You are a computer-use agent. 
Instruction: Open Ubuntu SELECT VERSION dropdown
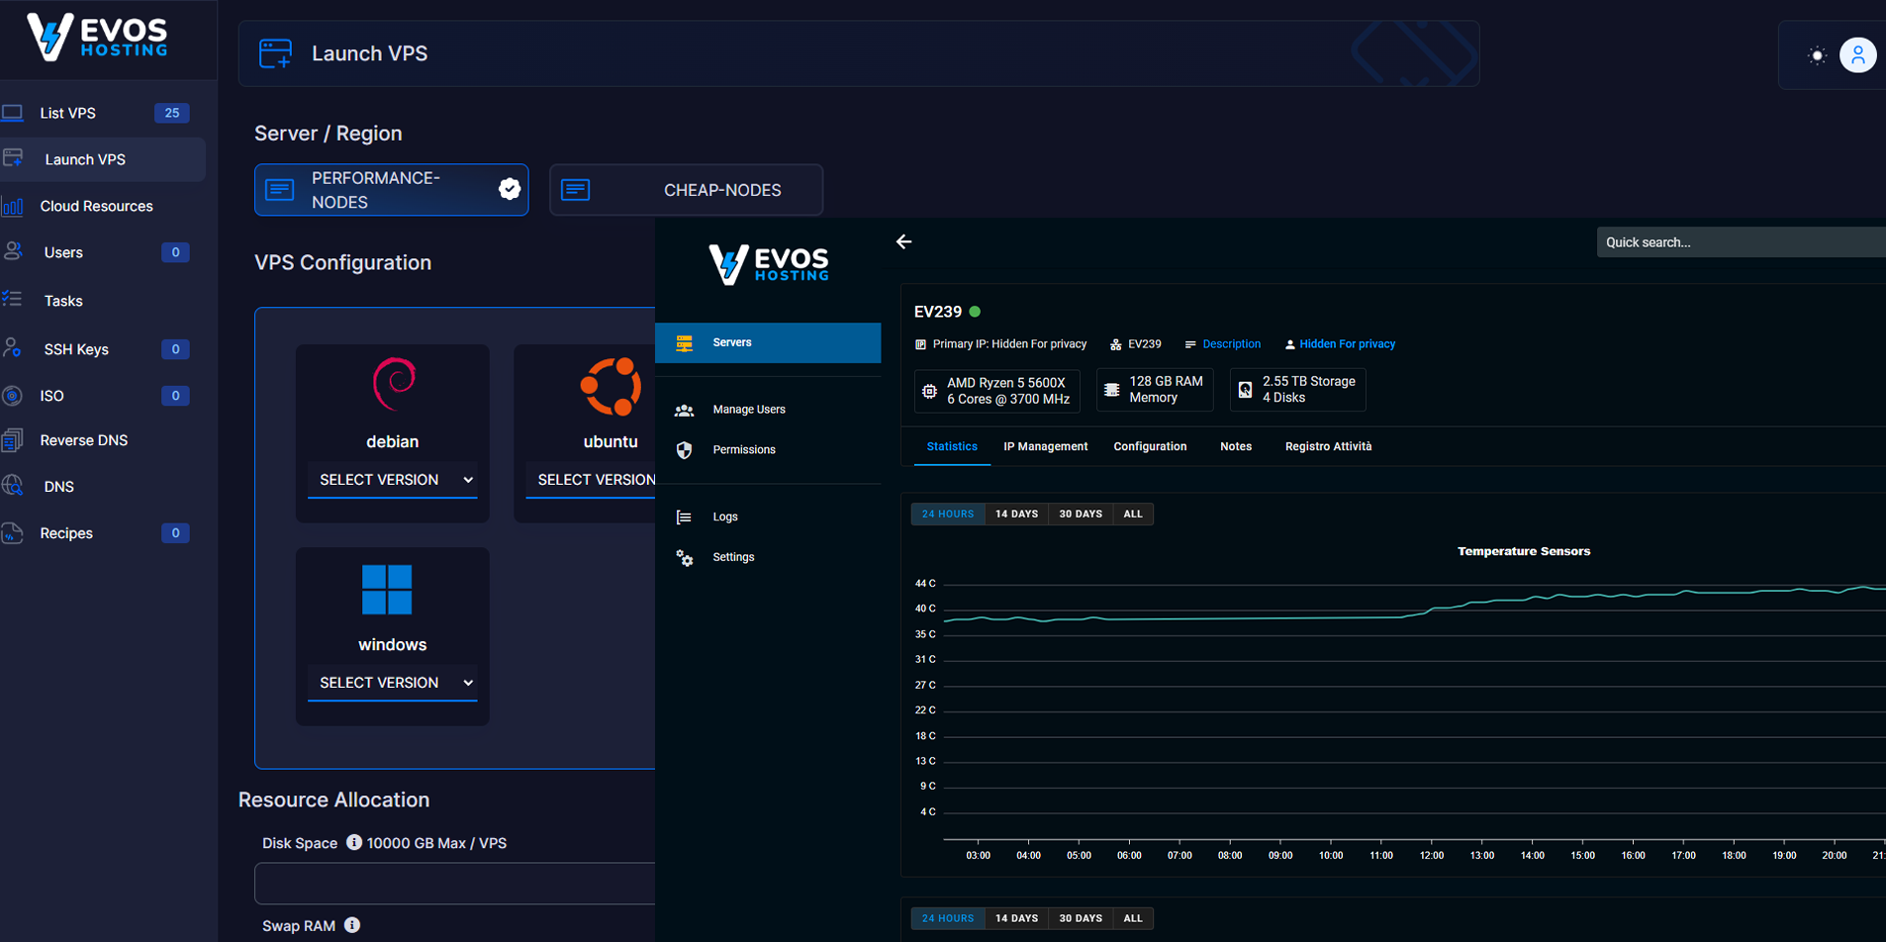point(594,480)
